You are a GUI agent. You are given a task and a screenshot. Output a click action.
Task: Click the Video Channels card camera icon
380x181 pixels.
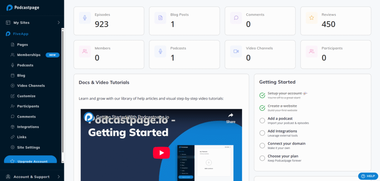click(236, 51)
